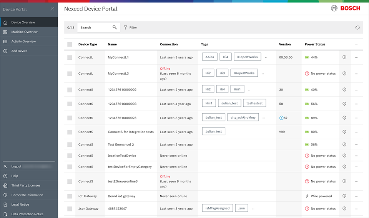Screen dimensions: 369x218
Task: Open info icon for MyConnectL3
Action: pyautogui.click(x=344, y=74)
